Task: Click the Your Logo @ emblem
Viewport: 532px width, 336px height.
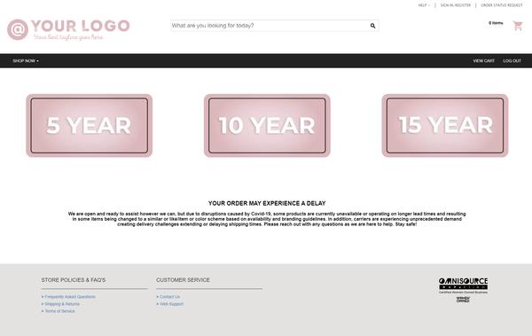Action: [x=18, y=29]
